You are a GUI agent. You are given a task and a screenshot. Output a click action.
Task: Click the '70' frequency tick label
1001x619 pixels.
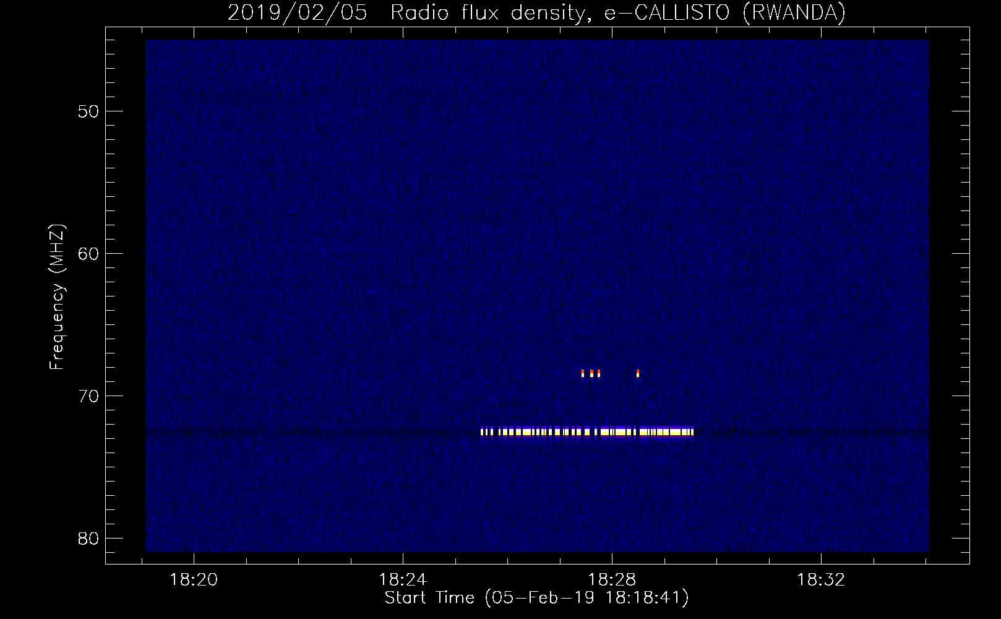pyautogui.click(x=88, y=396)
